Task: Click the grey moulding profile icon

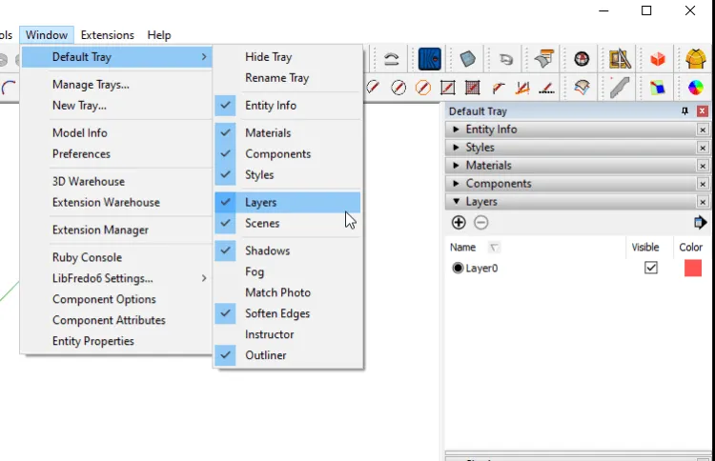Action: tap(620, 88)
